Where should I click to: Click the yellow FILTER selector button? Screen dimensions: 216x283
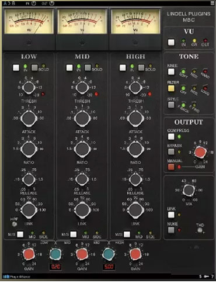tap(171, 88)
